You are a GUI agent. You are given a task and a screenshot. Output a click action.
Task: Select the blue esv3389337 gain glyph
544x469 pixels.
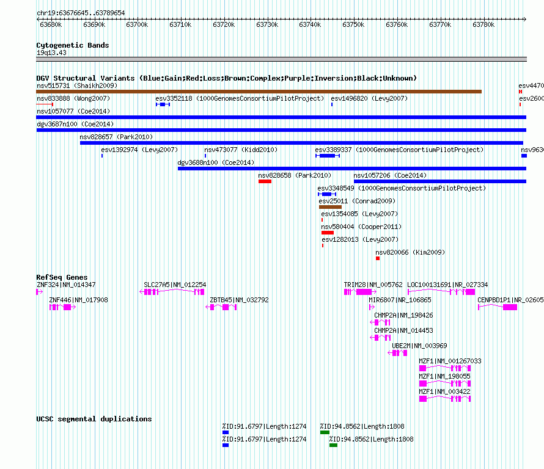point(328,156)
